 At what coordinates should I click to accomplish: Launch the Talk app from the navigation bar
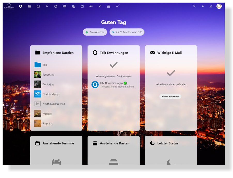tap(56, 6)
